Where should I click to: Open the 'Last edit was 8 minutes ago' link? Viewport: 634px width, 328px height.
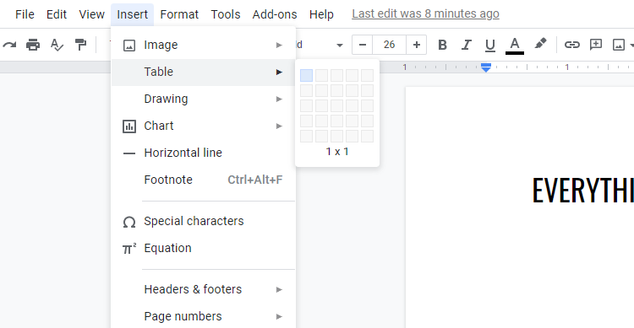425,13
